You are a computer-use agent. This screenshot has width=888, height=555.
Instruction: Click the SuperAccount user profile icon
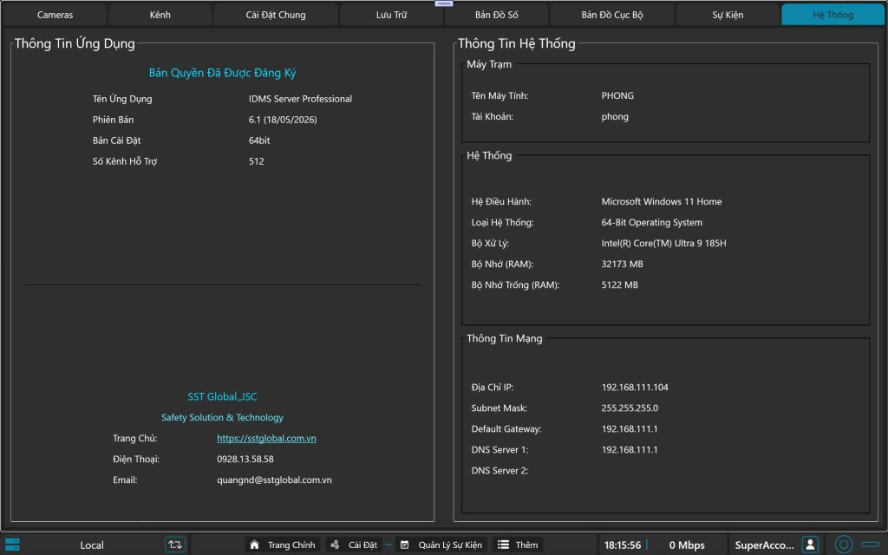(x=811, y=545)
